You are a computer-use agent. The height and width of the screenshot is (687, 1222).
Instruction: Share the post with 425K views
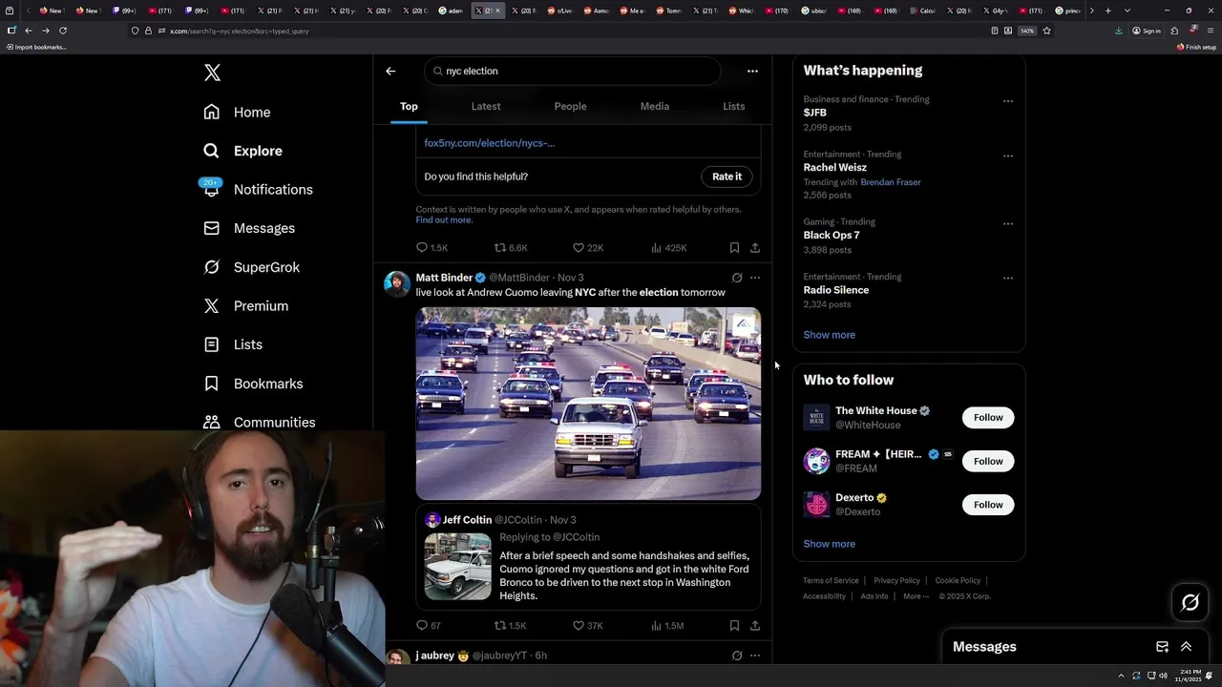tap(754, 248)
